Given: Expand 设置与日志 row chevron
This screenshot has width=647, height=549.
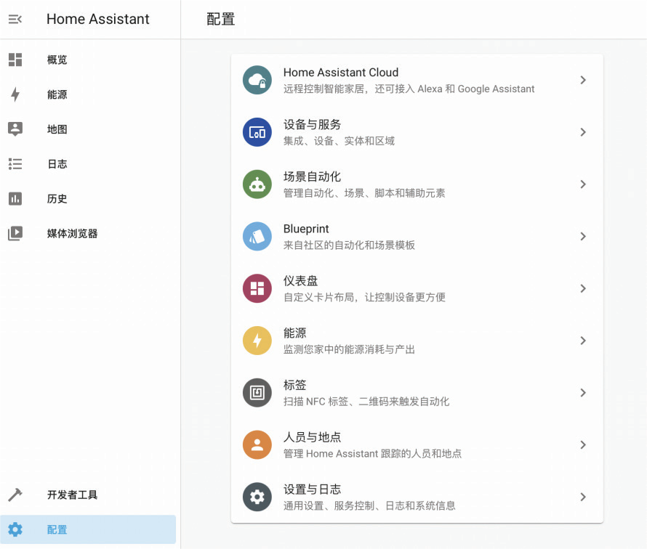Looking at the screenshot, I should point(582,497).
